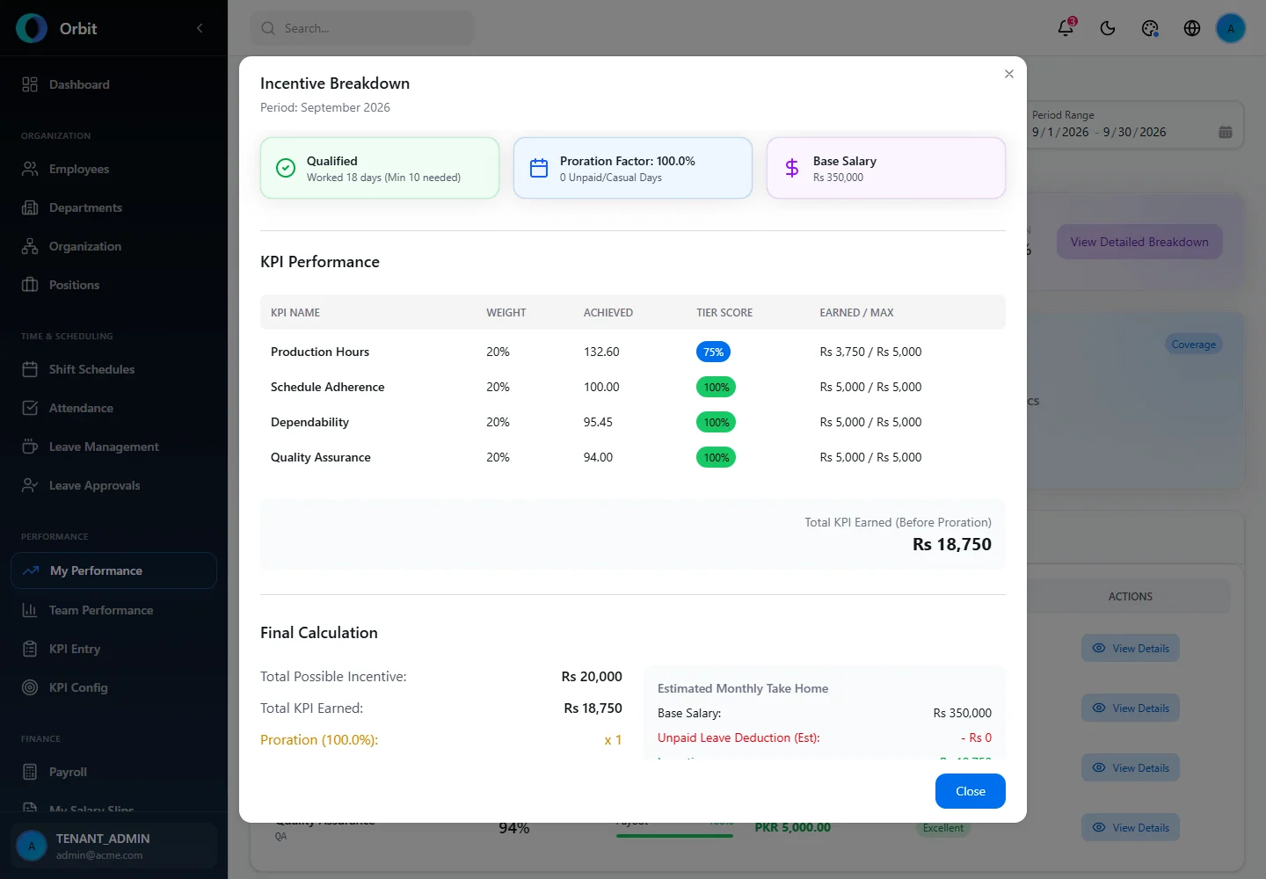Click the Period Range start date 9/1/2026
This screenshot has height=879, width=1266.
pyautogui.click(x=1060, y=132)
